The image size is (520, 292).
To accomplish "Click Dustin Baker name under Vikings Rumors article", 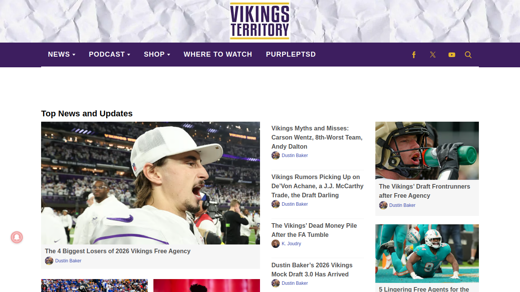I will pyautogui.click(x=295, y=204).
